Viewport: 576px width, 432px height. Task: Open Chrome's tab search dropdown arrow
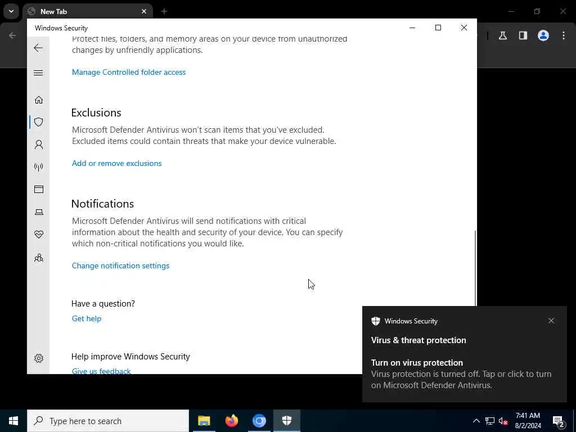point(11,11)
